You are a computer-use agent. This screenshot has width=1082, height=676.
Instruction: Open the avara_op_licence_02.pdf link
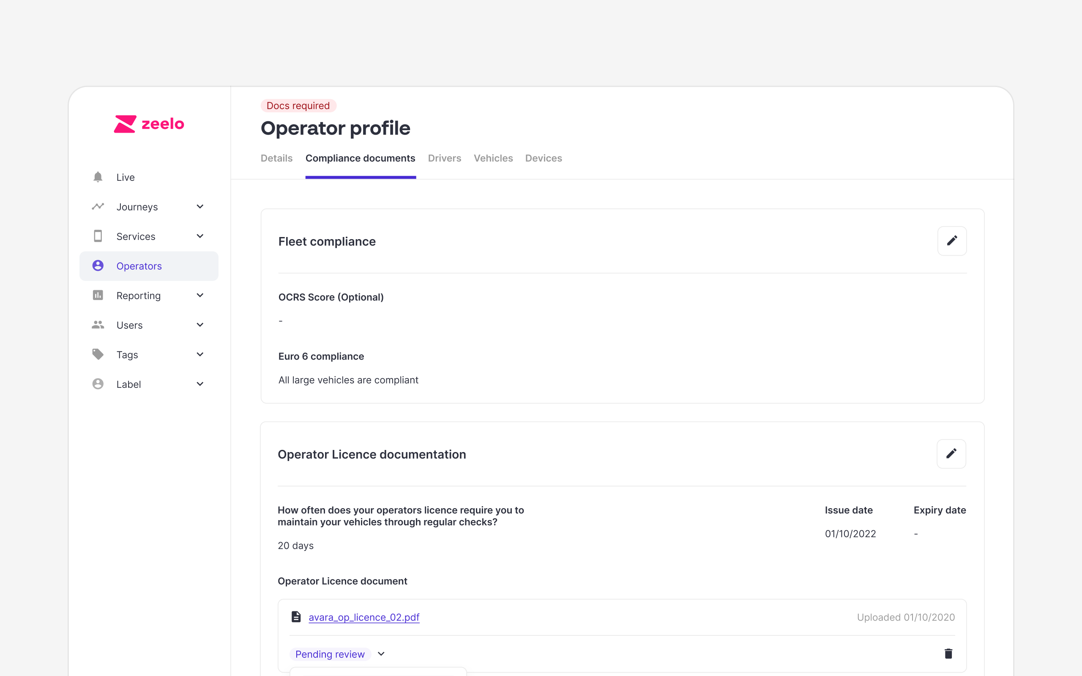pos(364,617)
